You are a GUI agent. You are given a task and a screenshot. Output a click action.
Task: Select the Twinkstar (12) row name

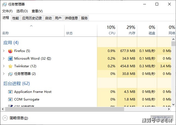tap(25, 66)
